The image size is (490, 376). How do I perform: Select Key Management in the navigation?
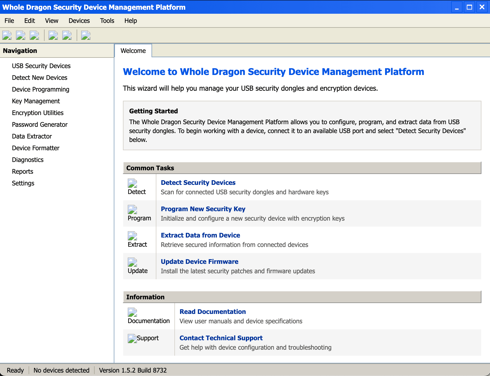36,101
